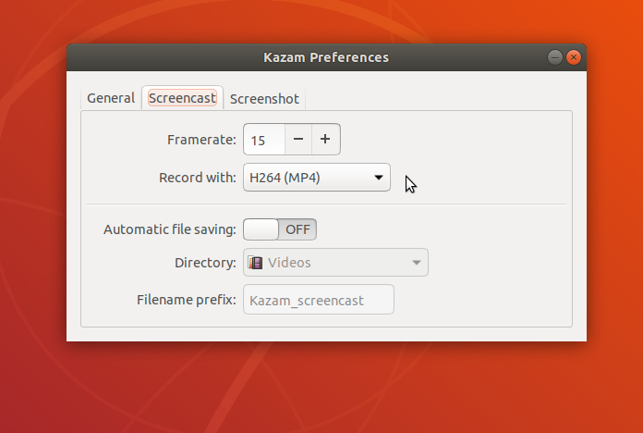The height and width of the screenshot is (433, 643).
Task: Click the Record with label
Action: pyautogui.click(x=198, y=178)
